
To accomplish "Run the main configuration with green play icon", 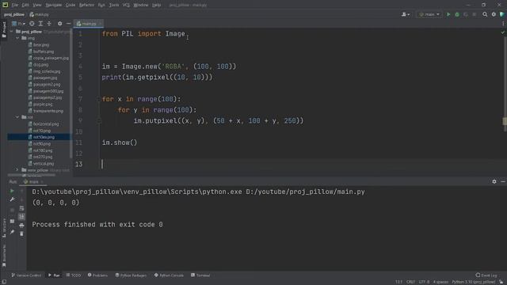I will (448, 14).
